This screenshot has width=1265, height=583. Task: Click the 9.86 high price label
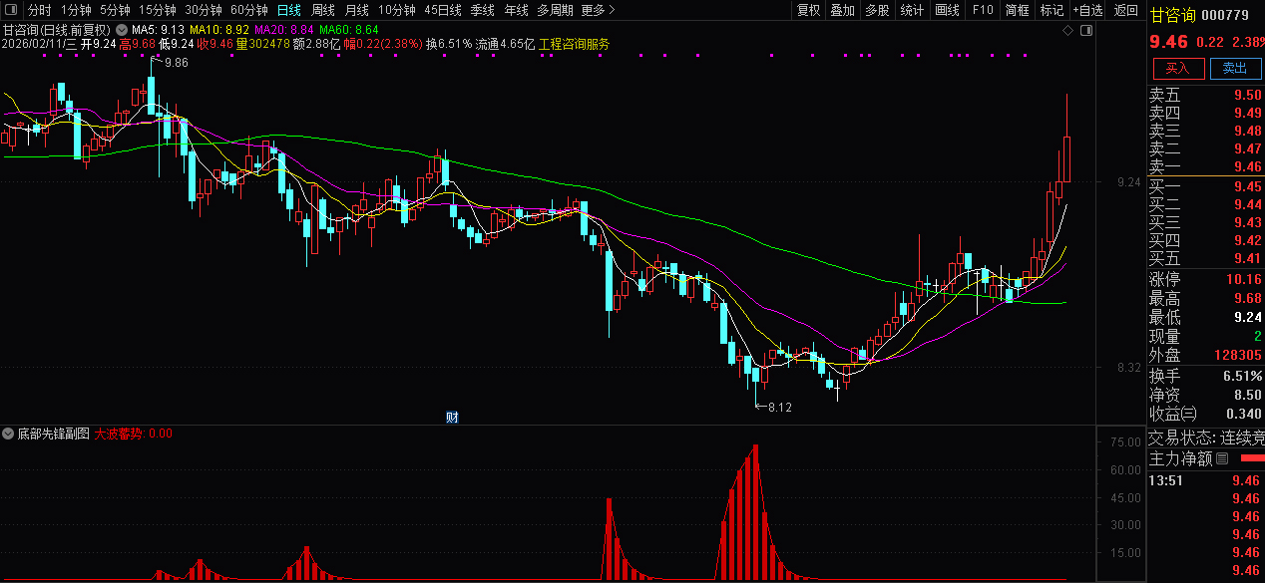pos(177,63)
